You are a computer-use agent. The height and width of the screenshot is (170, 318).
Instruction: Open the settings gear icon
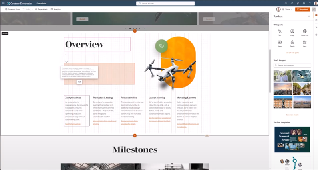(304, 3)
